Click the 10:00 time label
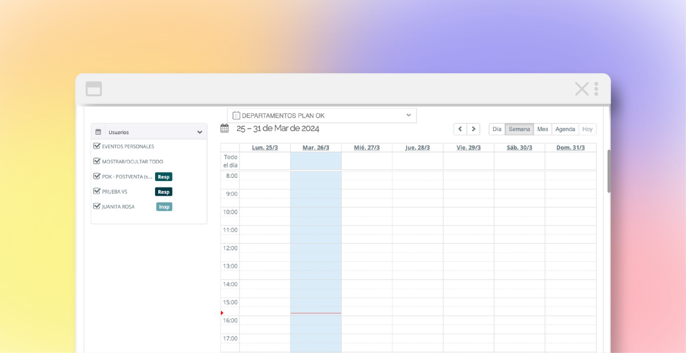 coord(230,212)
